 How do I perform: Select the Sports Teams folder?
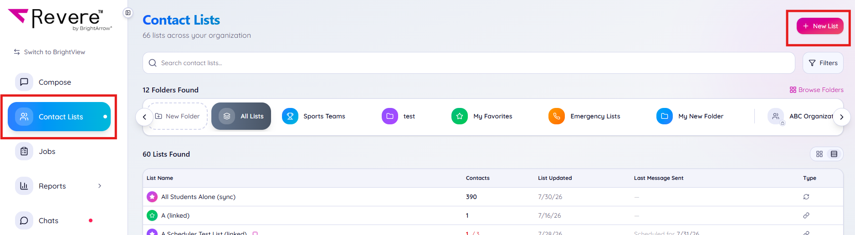point(313,116)
